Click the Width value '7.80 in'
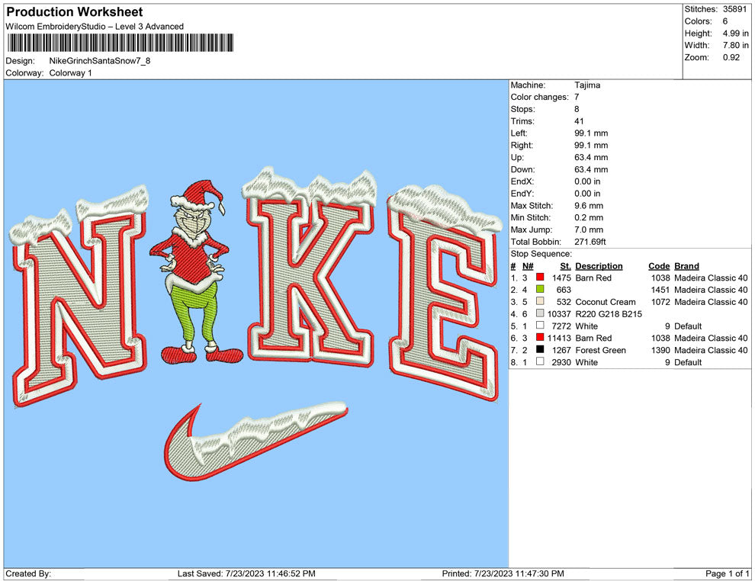755x581 pixels. pyautogui.click(x=735, y=45)
